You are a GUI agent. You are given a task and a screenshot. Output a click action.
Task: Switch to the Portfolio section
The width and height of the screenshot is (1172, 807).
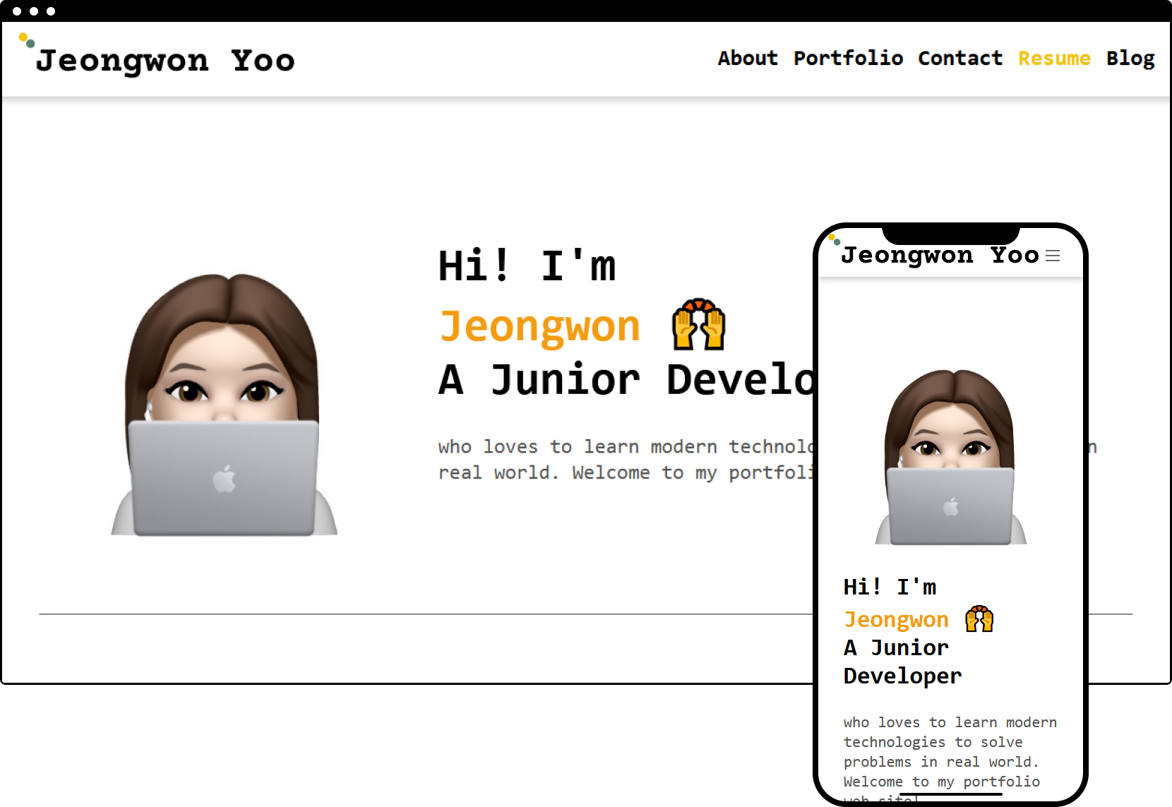pos(848,59)
